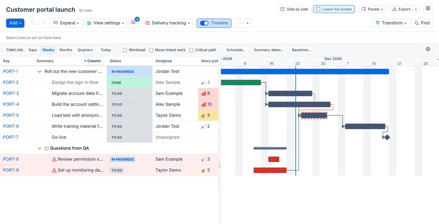Open the Schedule... dialog
Viewport: 439px width, 224px height.
click(236, 50)
